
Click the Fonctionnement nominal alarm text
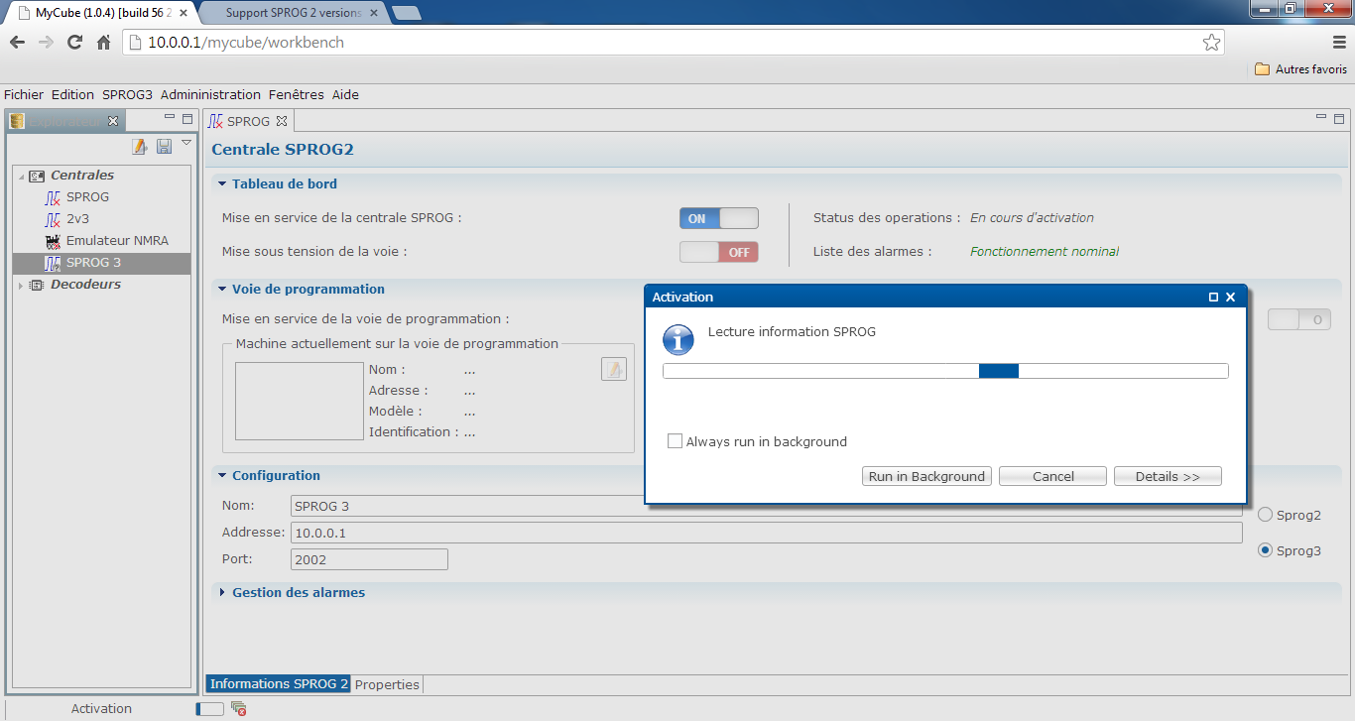pos(1045,252)
